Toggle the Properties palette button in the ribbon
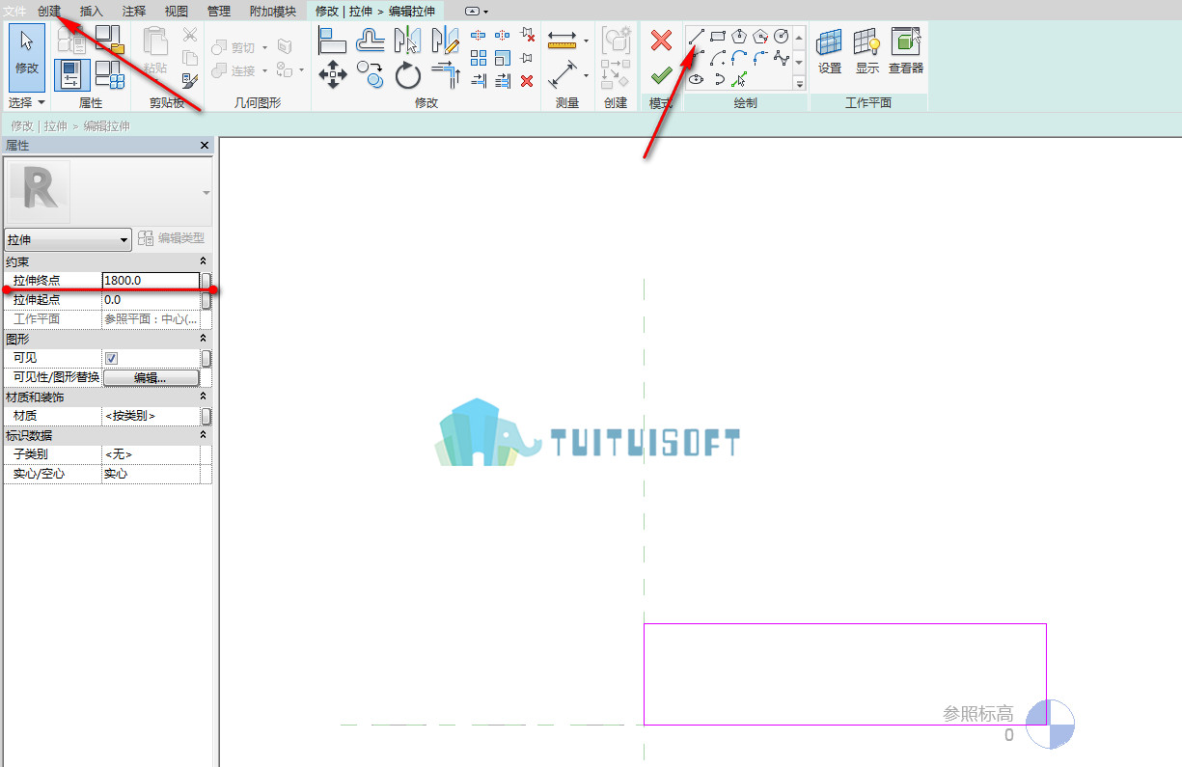This screenshot has height=767, width=1182. click(x=72, y=74)
